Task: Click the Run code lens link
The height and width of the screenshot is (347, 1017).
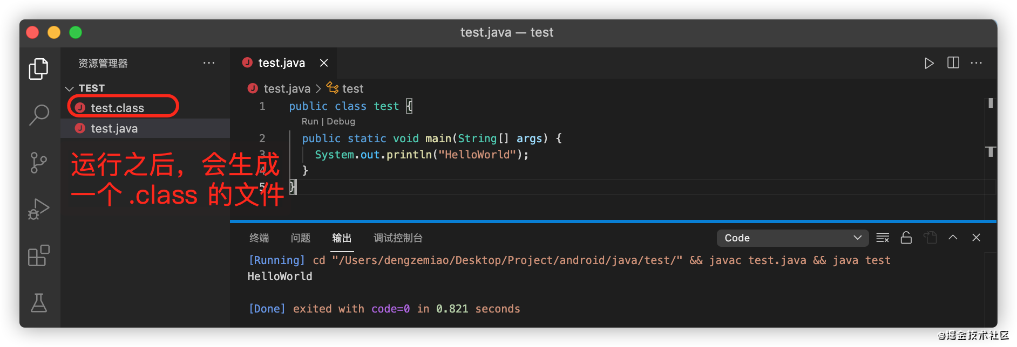Action: 310,122
